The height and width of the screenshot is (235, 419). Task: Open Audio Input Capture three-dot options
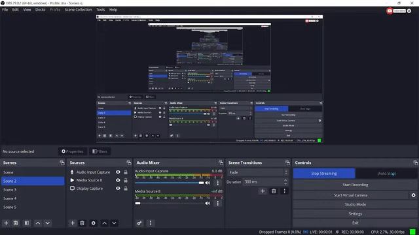218,183
